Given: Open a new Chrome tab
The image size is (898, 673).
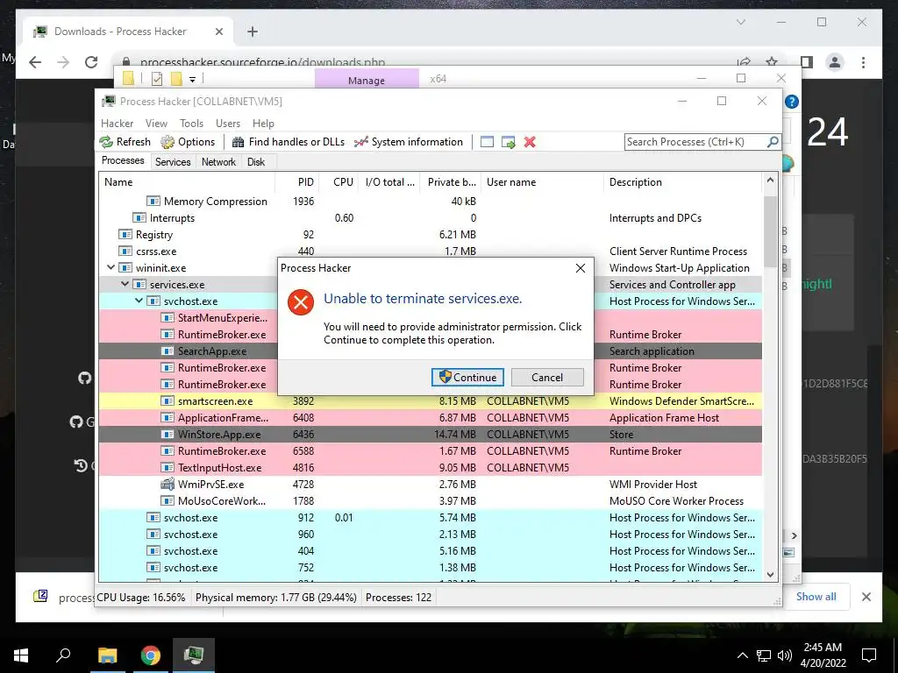Looking at the screenshot, I should pyautogui.click(x=253, y=32).
